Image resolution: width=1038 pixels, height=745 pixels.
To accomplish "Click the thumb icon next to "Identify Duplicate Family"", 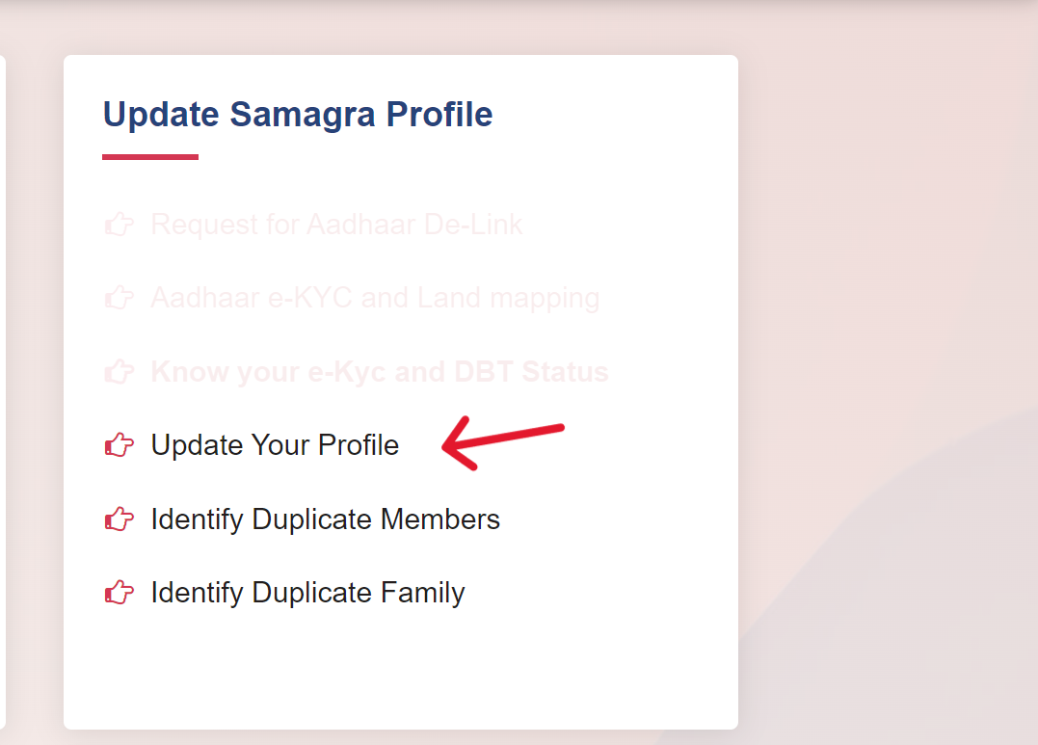I will (118, 593).
